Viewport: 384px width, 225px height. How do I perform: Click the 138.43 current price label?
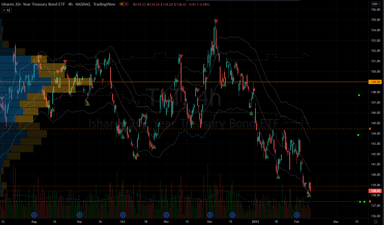375,191
